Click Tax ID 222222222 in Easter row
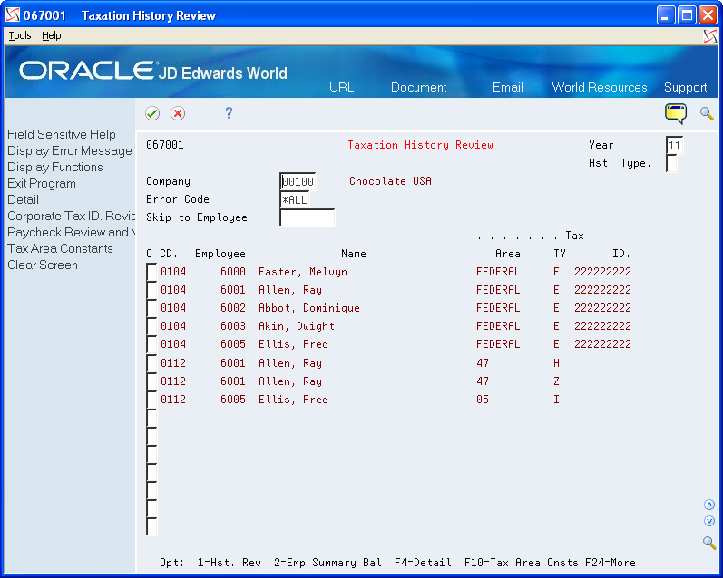This screenshot has height=578, width=723. coord(602,272)
